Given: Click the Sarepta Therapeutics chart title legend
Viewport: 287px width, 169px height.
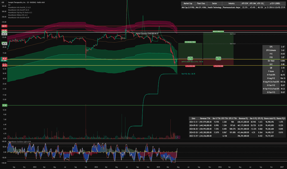Looking at the screenshot, I should [26, 2].
